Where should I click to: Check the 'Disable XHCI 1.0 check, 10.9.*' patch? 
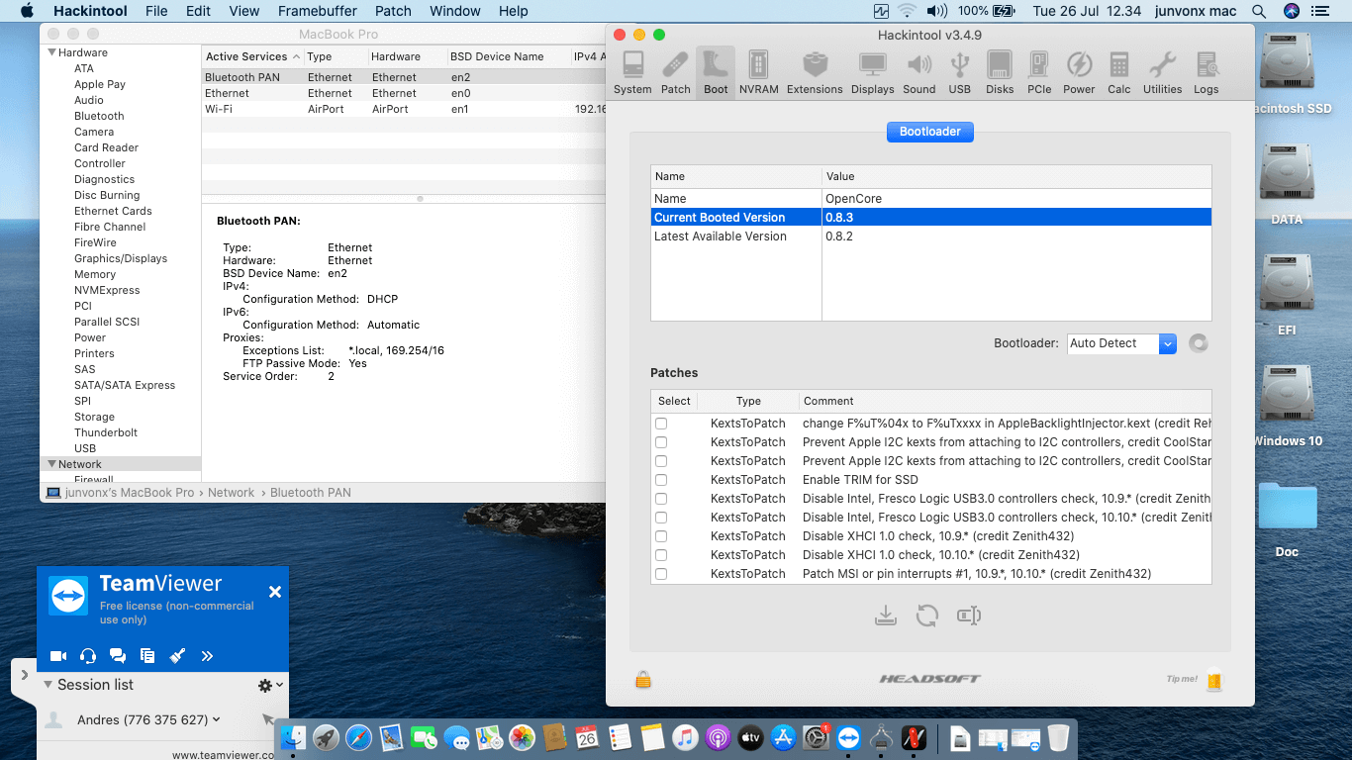click(x=661, y=536)
